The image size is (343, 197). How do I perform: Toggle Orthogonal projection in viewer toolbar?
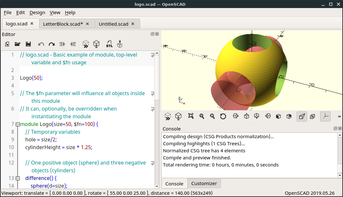click(312, 116)
